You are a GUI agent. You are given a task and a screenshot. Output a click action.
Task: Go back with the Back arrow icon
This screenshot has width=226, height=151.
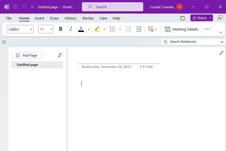16,7
